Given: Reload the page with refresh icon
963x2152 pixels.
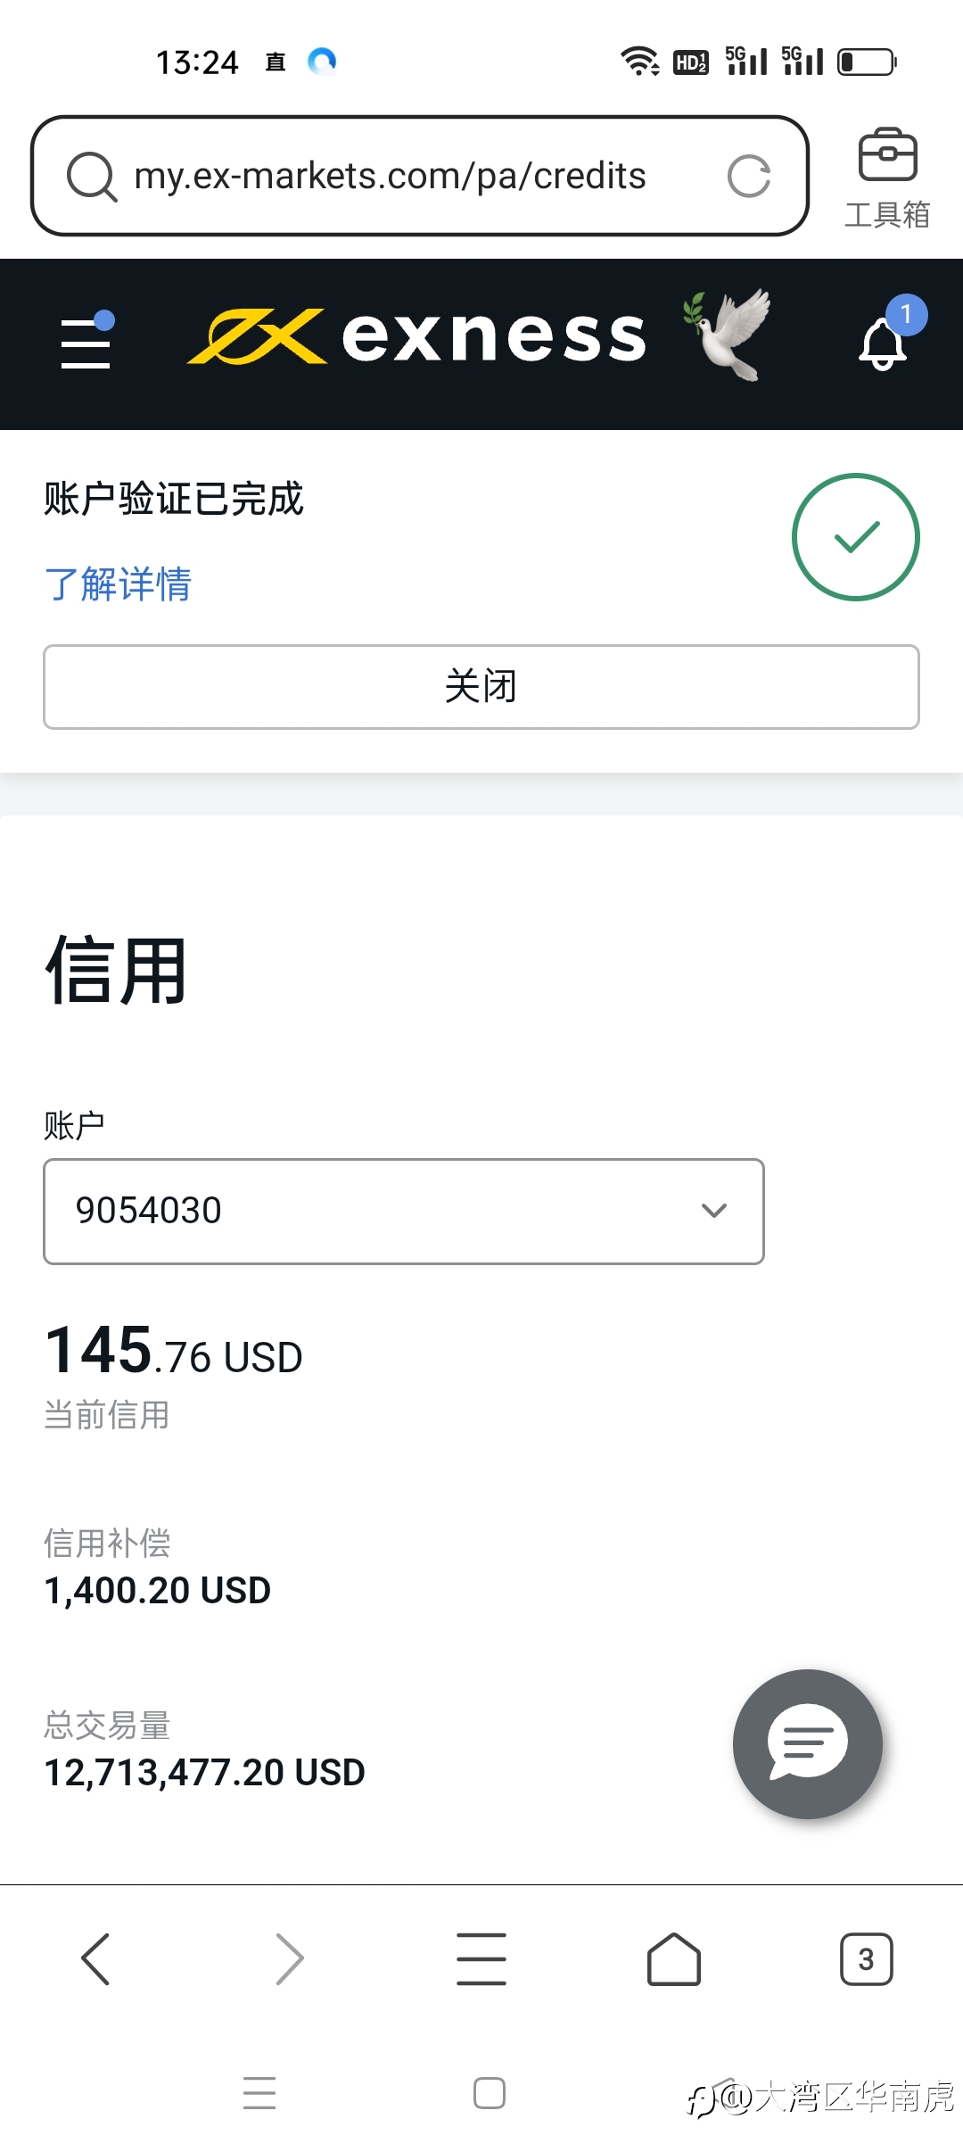Looking at the screenshot, I should click(x=749, y=176).
